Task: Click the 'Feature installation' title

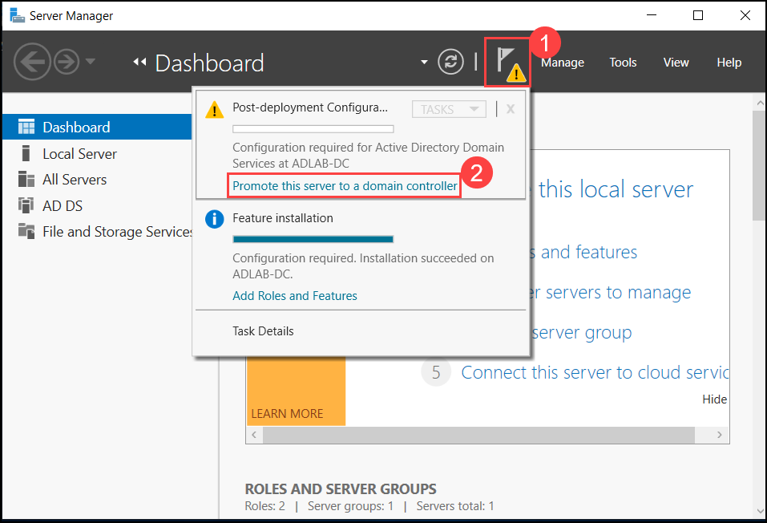Action: [283, 218]
